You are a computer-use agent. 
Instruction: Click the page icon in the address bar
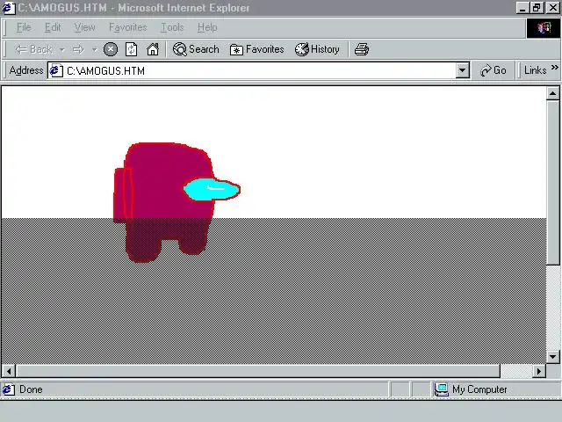[56, 70]
